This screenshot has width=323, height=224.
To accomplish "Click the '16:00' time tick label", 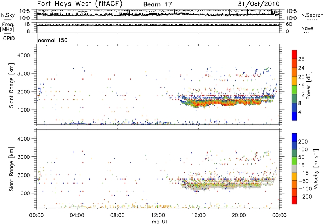I will click(x=198, y=216).
